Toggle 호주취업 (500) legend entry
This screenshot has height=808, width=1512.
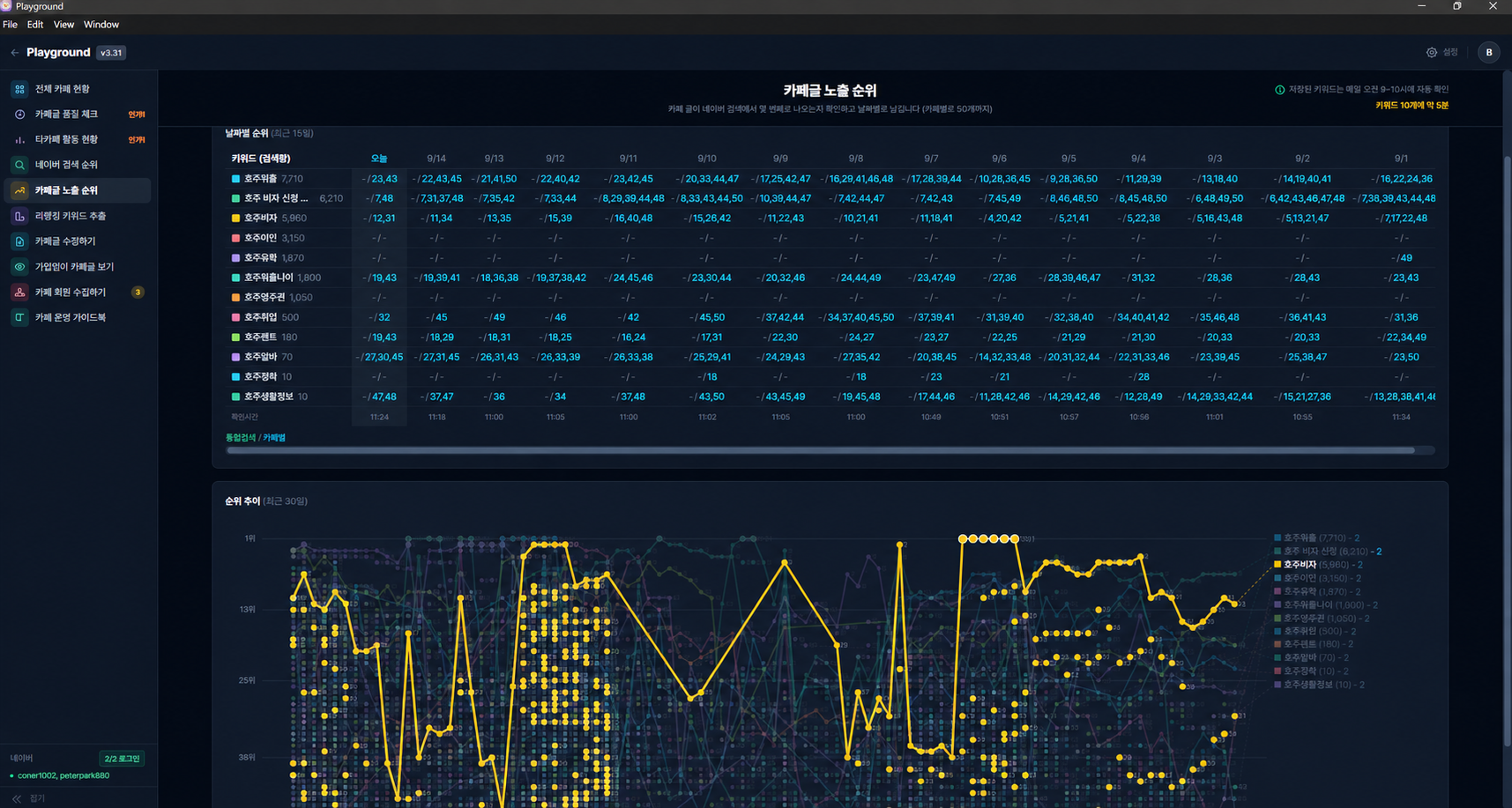tap(1315, 632)
